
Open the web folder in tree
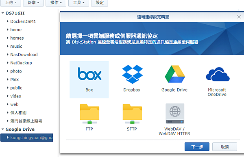[14, 104]
